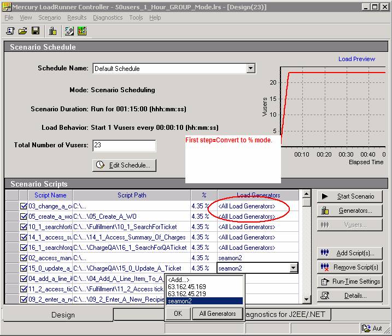Click the Total Number of Vusers field
The height and width of the screenshot is (336, 392).
(x=124, y=146)
